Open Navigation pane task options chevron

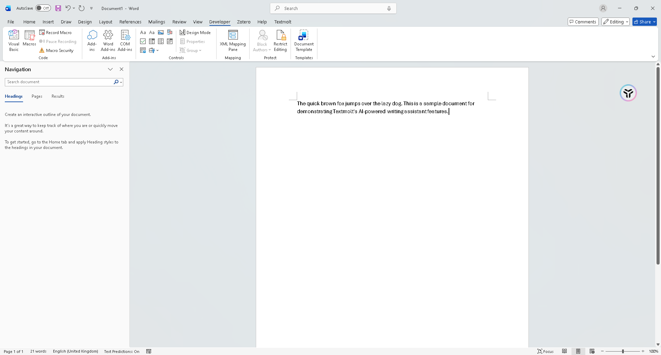(110, 69)
